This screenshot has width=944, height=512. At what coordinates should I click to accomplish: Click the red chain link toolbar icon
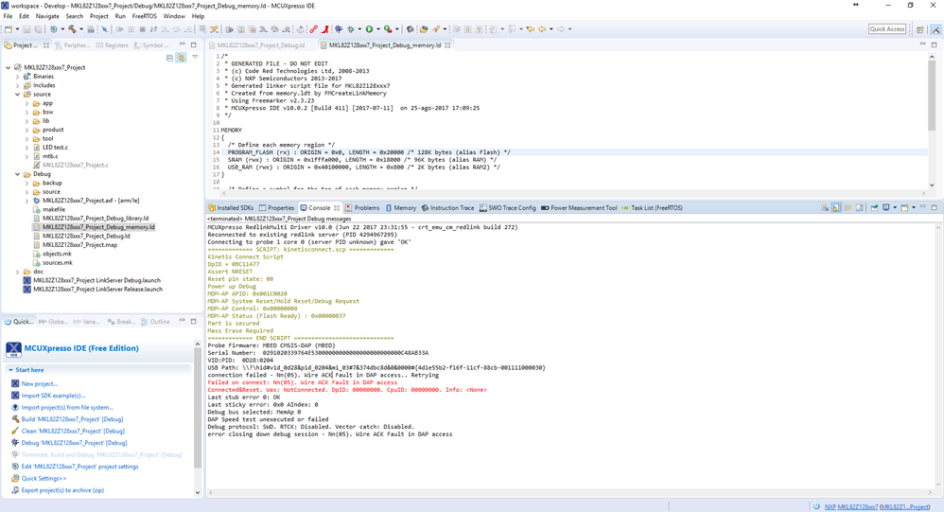(x=314, y=29)
